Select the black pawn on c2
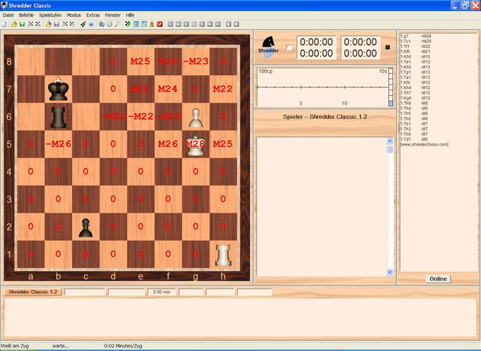The image size is (481, 351). pos(86,228)
